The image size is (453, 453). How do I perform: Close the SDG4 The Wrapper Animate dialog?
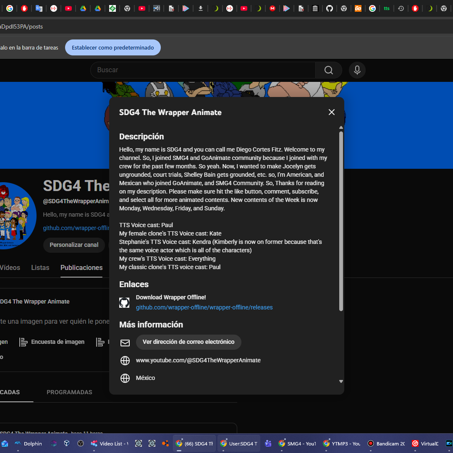pyautogui.click(x=331, y=112)
